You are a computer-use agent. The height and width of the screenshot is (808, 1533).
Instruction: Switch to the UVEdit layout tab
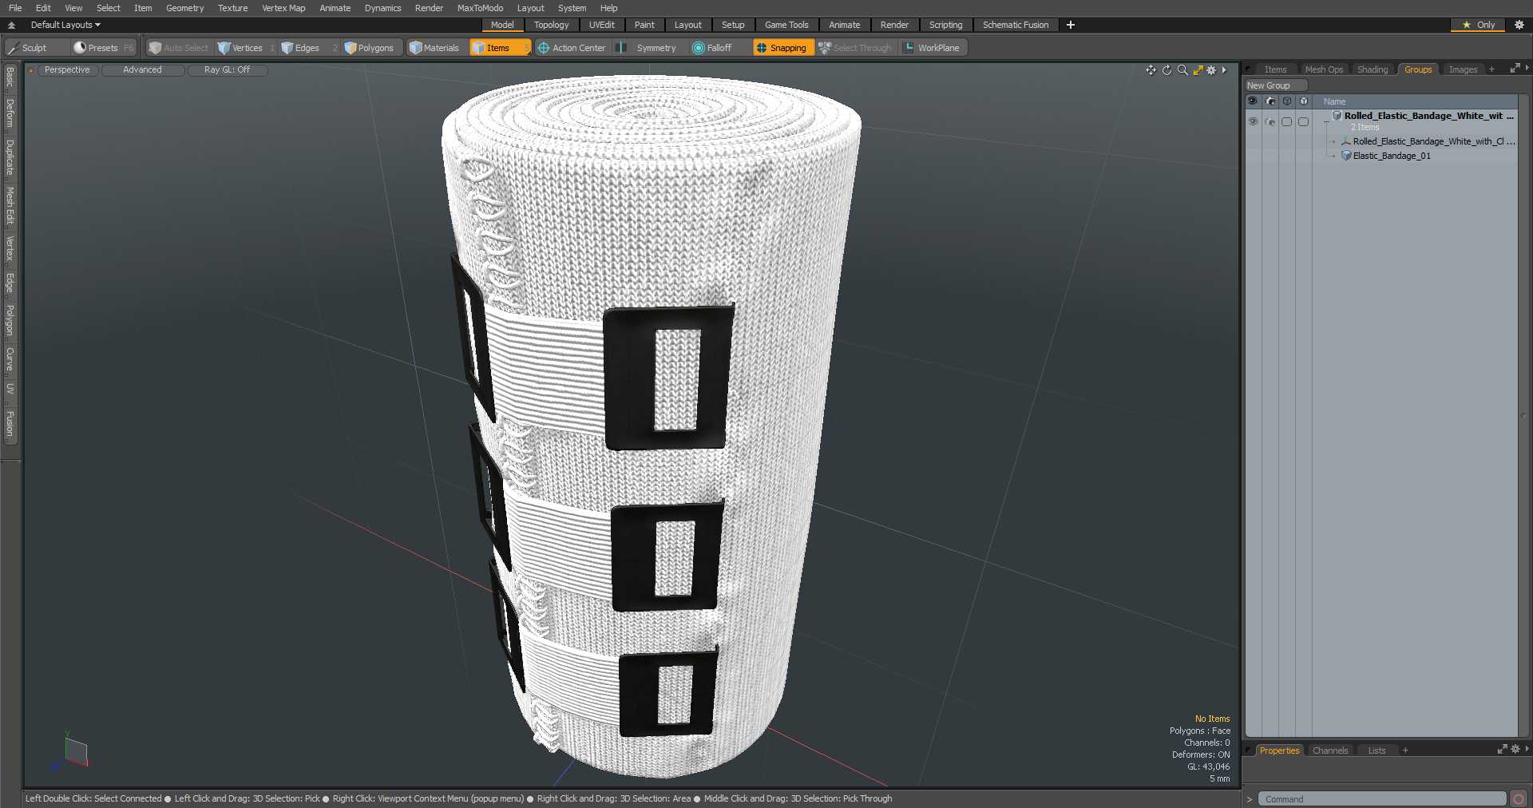[601, 25]
